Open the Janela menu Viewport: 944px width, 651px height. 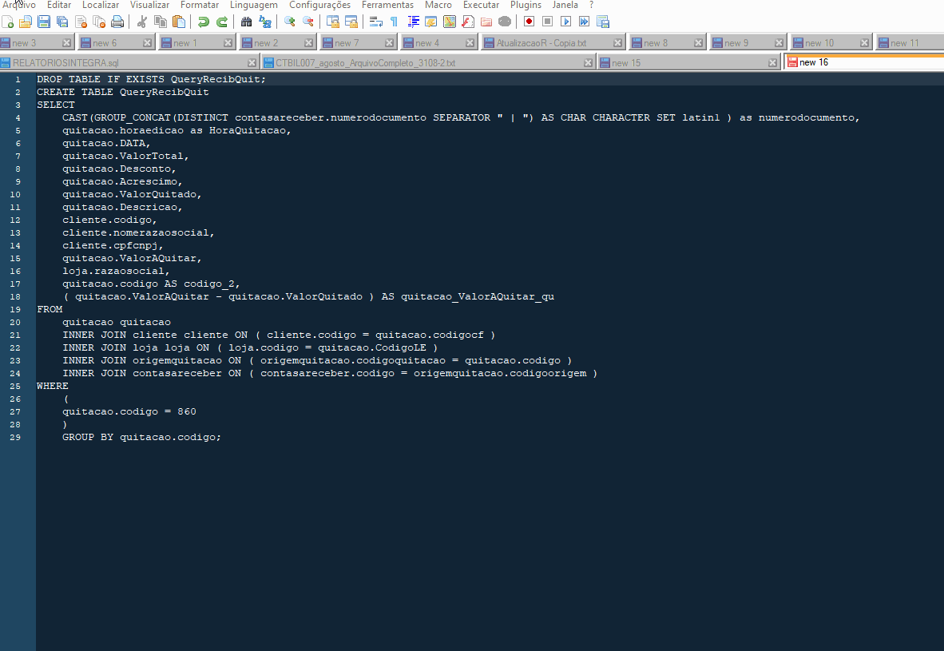(x=565, y=5)
